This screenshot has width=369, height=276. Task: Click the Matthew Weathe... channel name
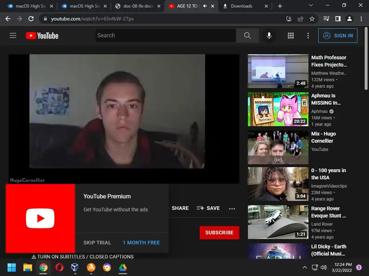coord(329,73)
